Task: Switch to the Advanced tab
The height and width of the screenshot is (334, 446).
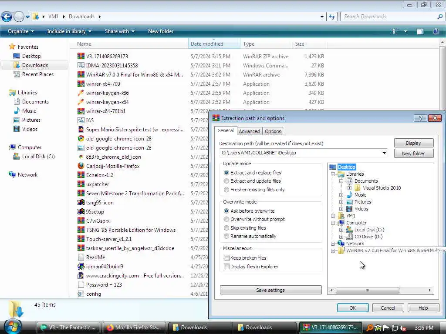Action: [249, 131]
